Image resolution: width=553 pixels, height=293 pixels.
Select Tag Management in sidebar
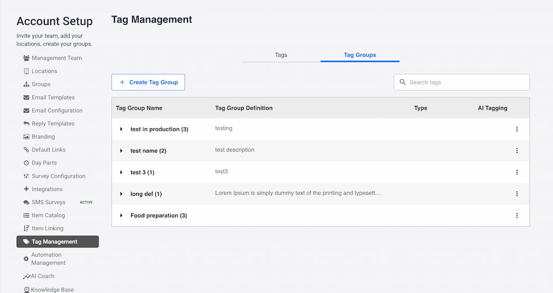pyautogui.click(x=58, y=242)
